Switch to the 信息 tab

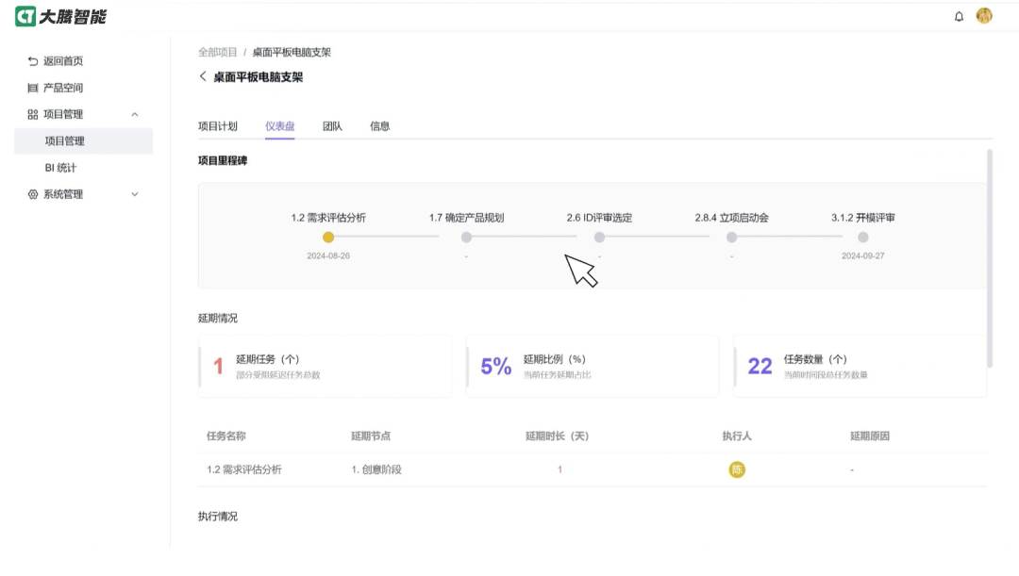380,125
